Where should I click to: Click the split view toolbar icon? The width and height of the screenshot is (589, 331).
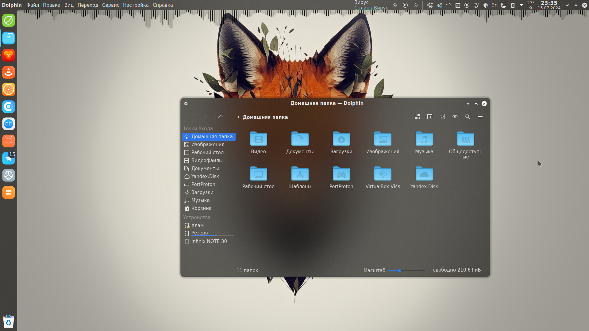(x=430, y=116)
